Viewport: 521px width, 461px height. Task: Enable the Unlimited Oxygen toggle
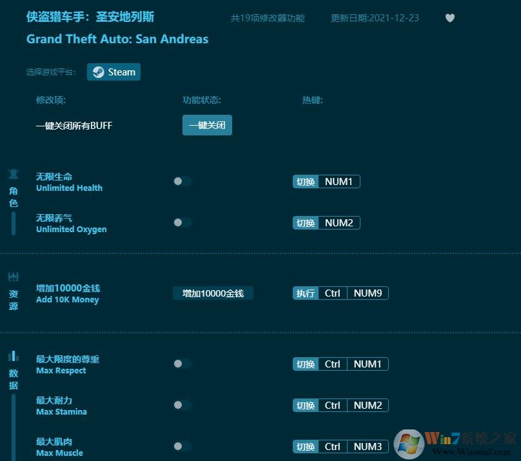click(182, 222)
